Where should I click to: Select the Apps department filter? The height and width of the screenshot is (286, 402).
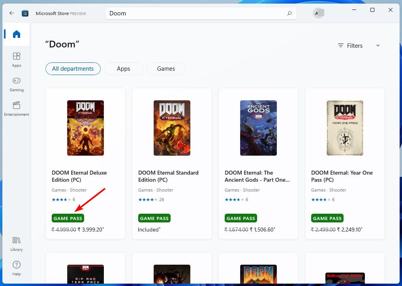click(x=123, y=69)
